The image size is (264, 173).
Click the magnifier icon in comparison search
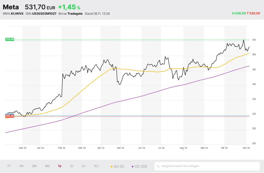(x=158, y=166)
